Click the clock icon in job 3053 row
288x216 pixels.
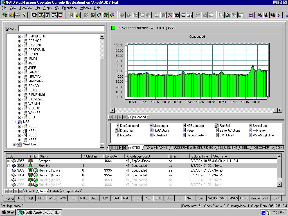pos(35,170)
